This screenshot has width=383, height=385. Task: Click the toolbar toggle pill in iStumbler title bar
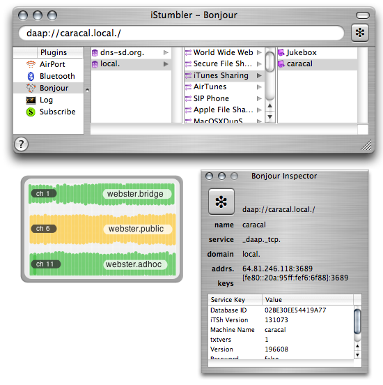(363, 15)
